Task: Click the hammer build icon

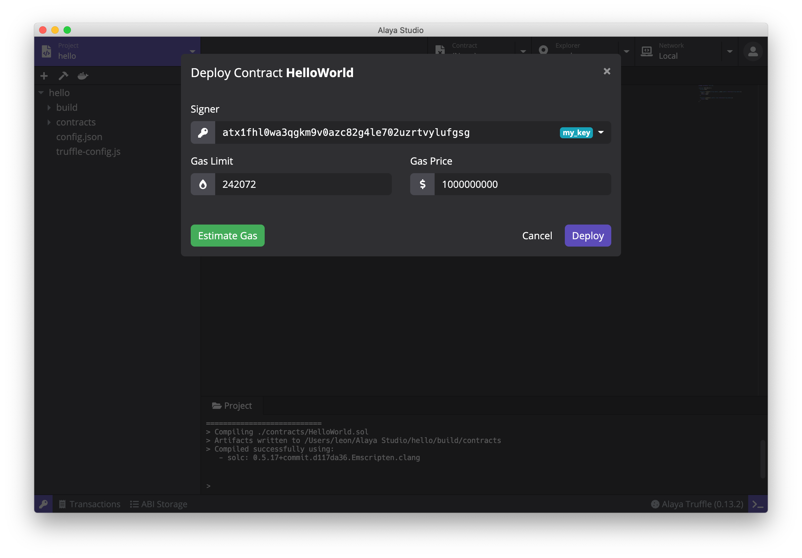Action: point(63,76)
